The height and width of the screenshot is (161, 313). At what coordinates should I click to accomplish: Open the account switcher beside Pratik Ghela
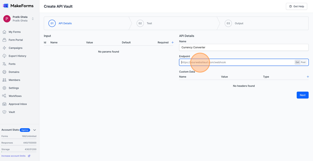coord(33,18)
